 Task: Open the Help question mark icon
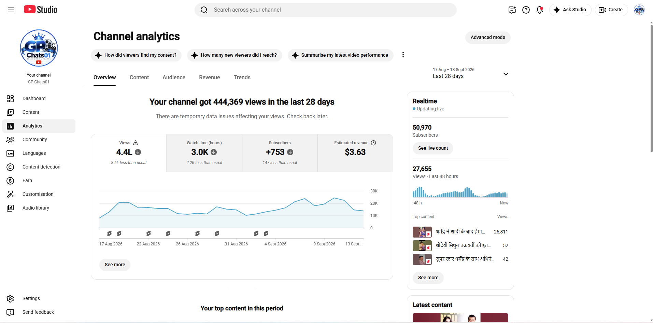pyautogui.click(x=526, y=10)
